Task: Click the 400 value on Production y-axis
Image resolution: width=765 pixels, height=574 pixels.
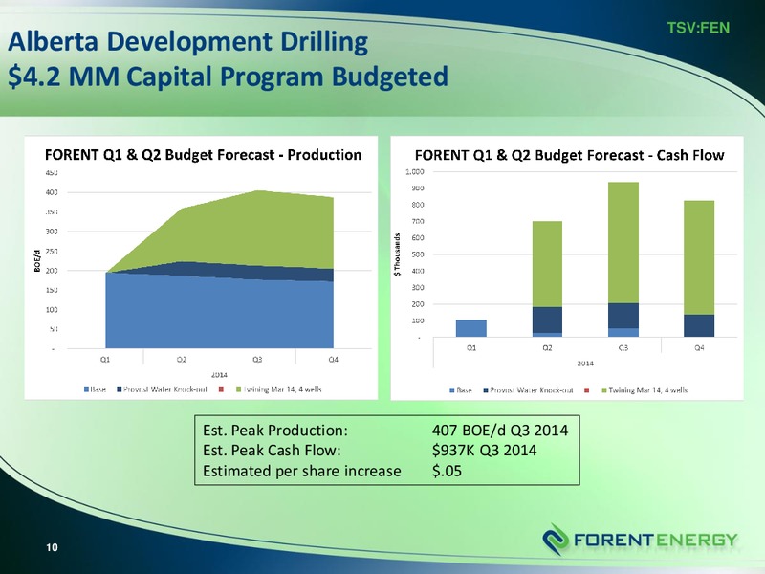Action: pyautogui.click(x=52, y=192)
